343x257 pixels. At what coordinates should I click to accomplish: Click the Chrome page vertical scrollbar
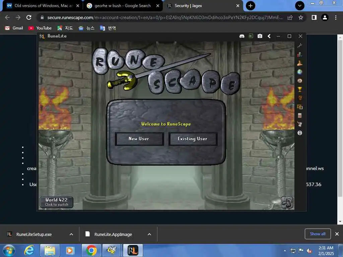340,118
